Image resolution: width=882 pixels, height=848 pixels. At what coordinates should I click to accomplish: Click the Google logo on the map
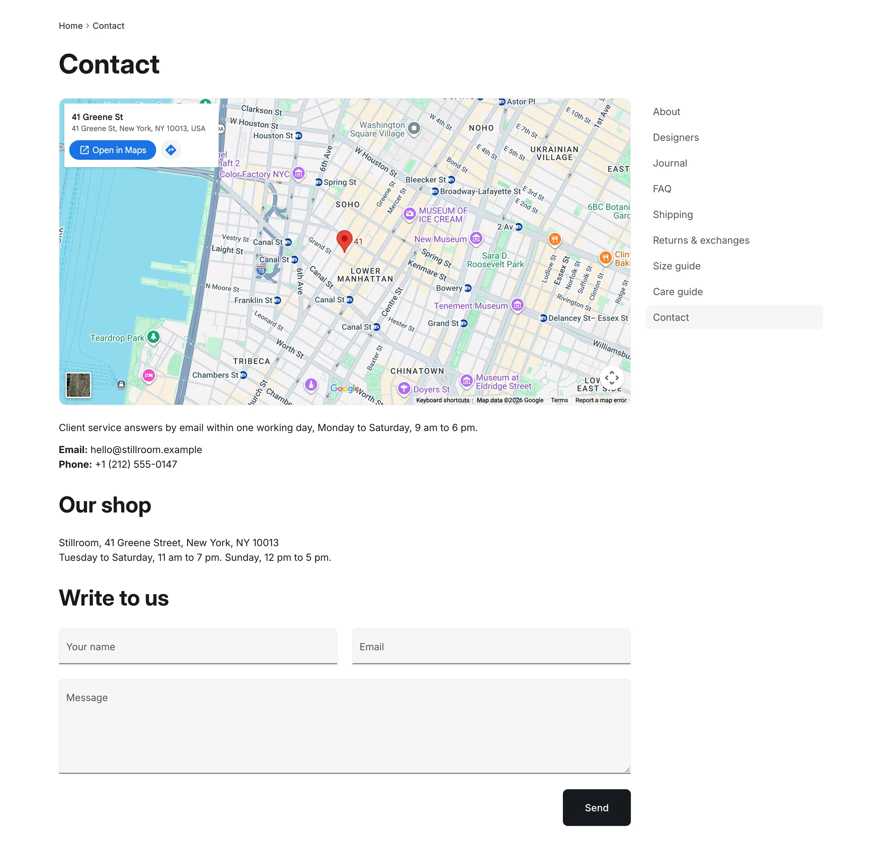pos(345,388)
